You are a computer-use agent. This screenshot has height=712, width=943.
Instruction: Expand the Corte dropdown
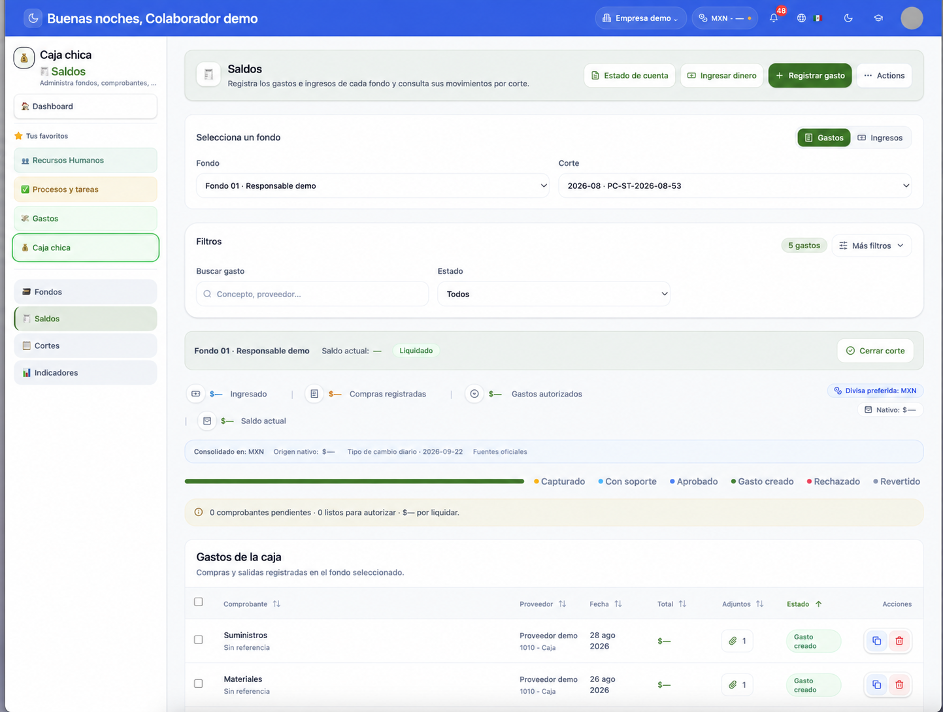point(735,186)
